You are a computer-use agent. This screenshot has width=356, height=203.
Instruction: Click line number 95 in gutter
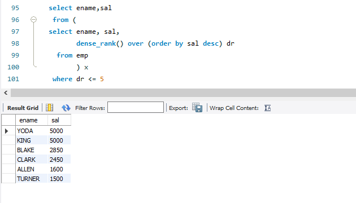(15, 8)
